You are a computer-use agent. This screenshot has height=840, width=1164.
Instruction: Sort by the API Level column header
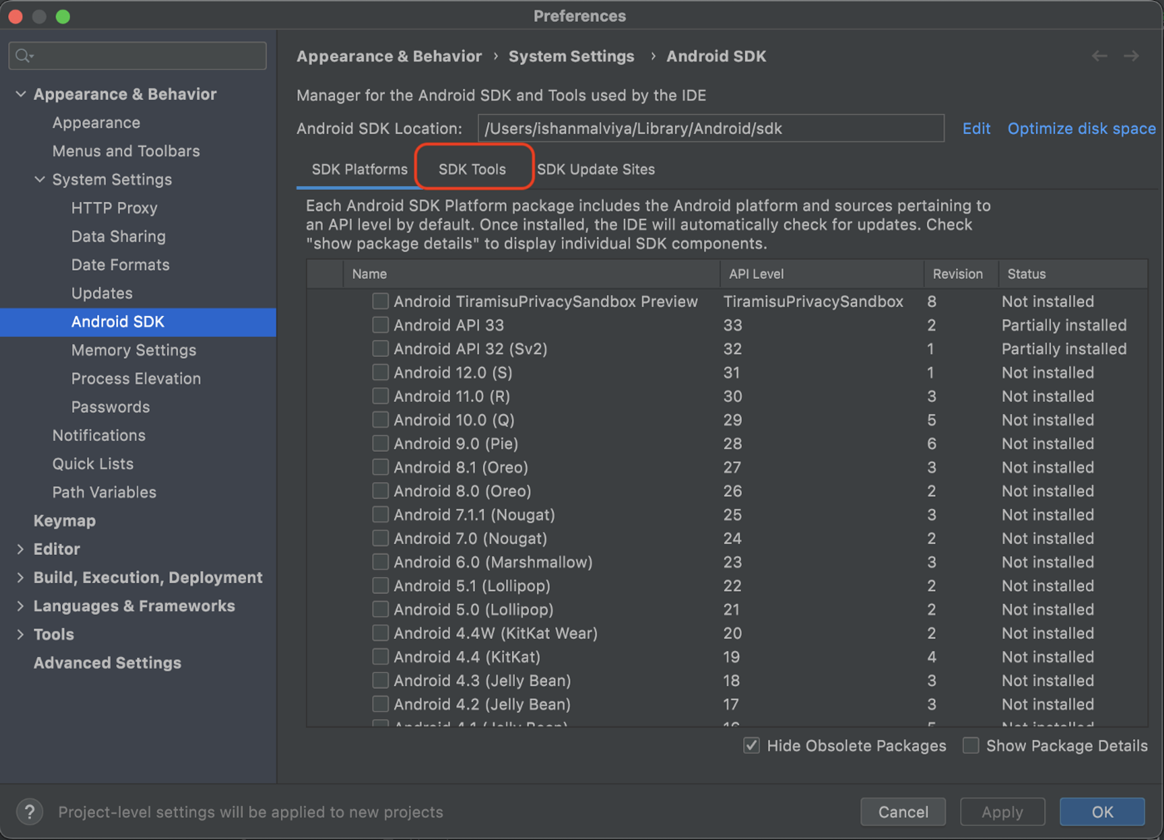tap(822, 274)
